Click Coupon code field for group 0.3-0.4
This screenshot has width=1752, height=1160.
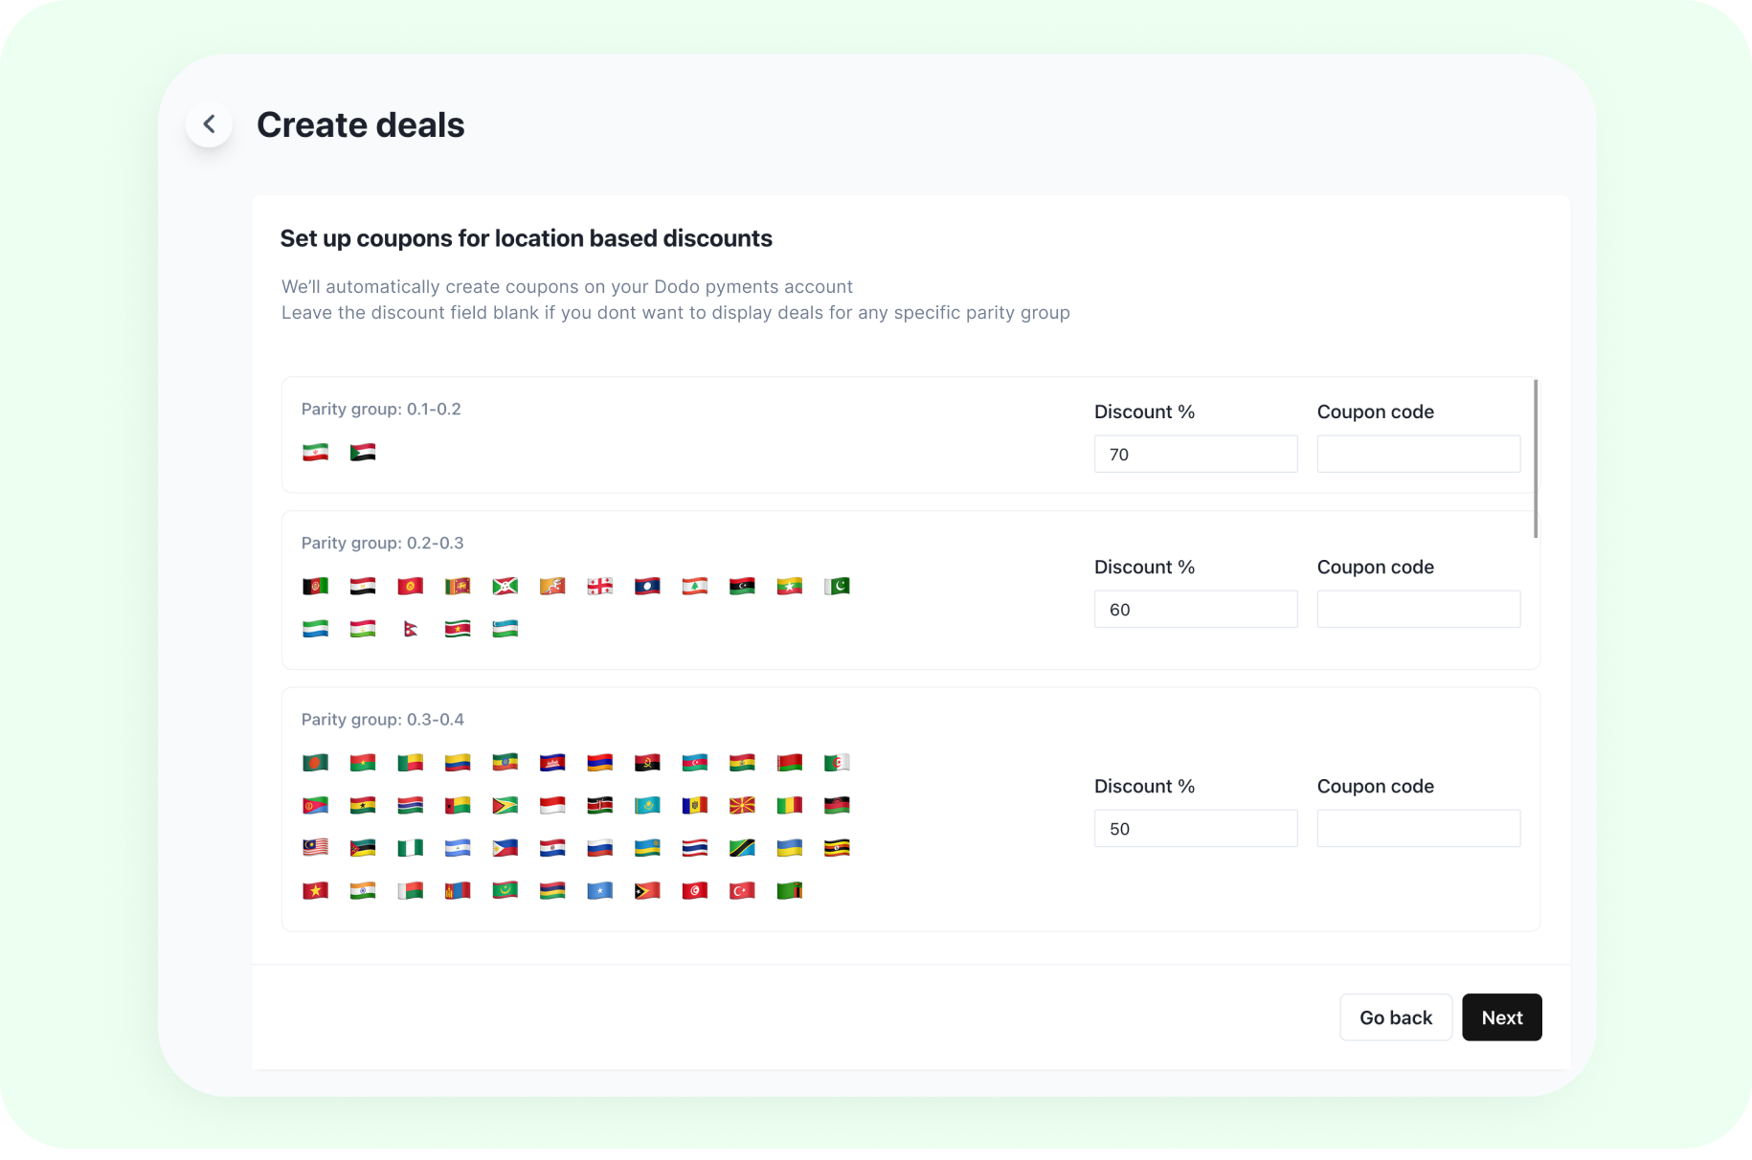click(1419, 829)
